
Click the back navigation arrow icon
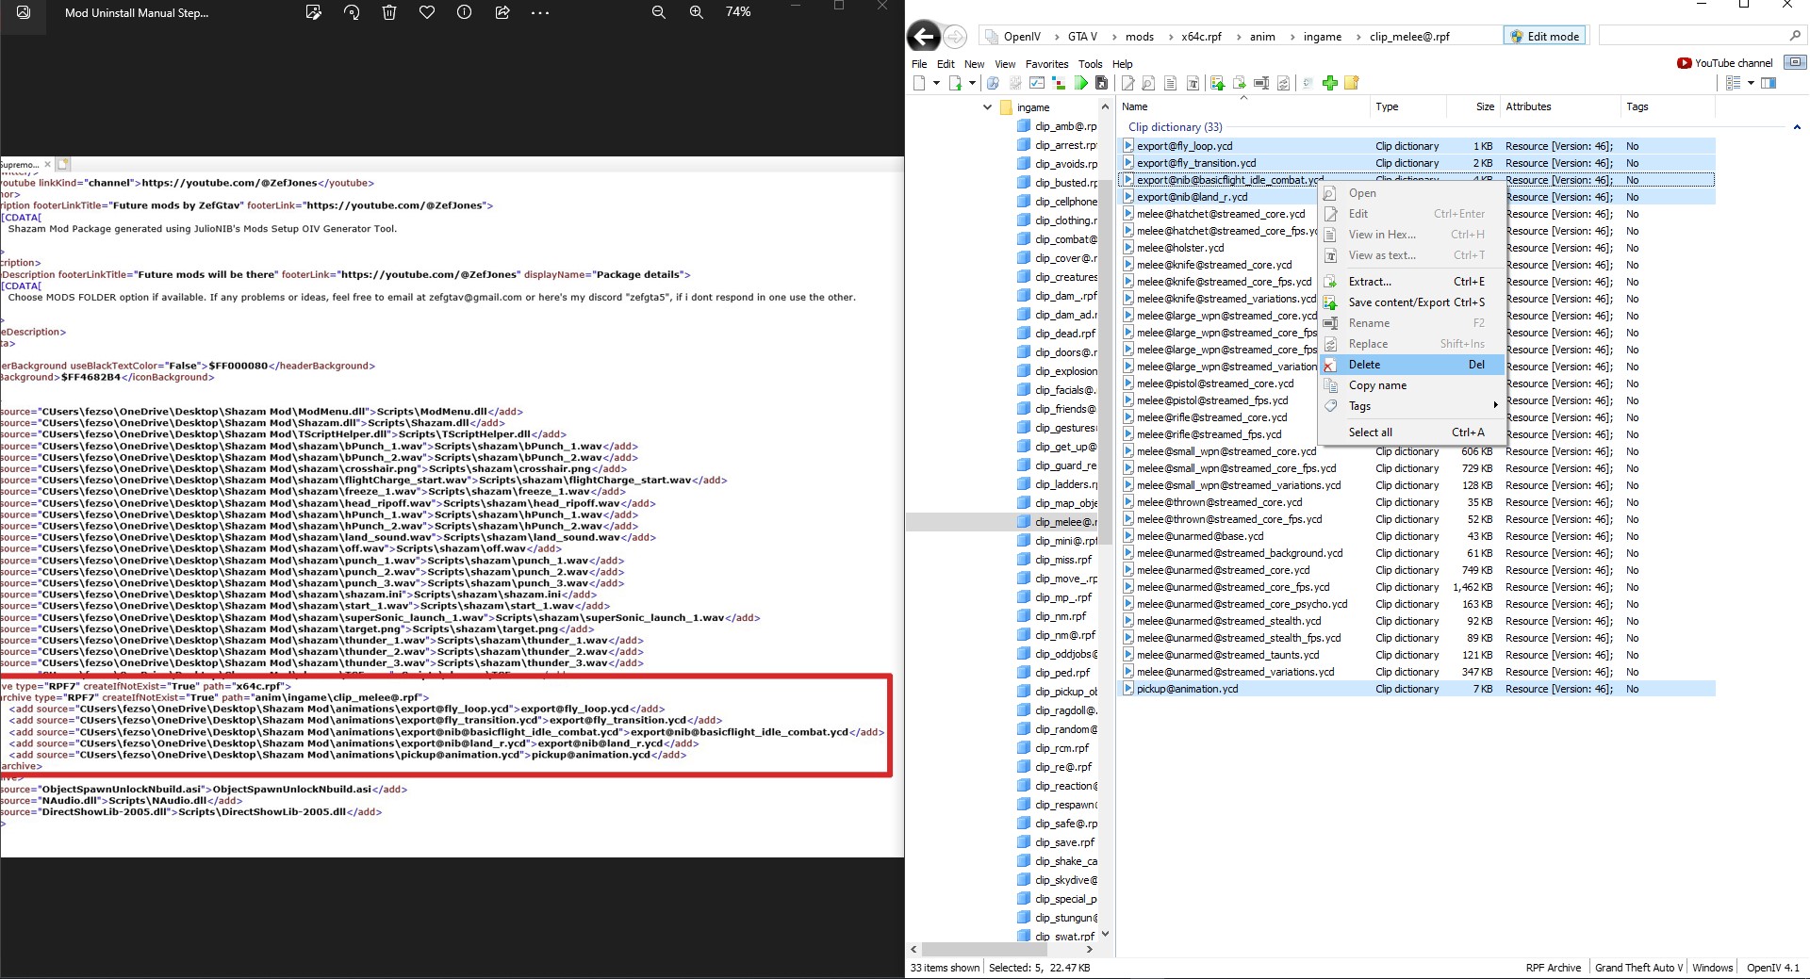[x=924, y=36]
